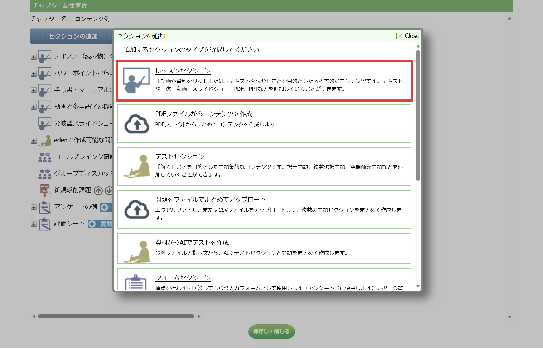Click the group icon of ロールプレイング研修 row
The image size is (543, 349).
click(x=45, y=157)
